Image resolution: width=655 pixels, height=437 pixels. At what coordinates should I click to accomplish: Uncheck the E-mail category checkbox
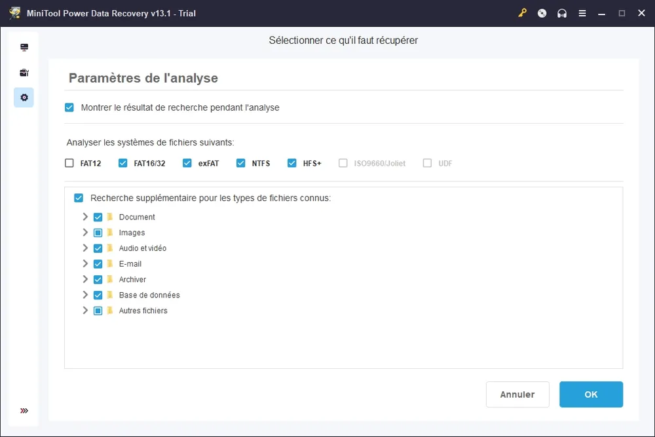point(98,264)
